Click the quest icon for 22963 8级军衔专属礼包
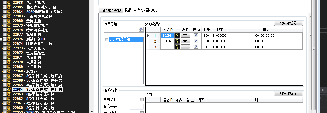327x113 pixels. coord(9,94)
